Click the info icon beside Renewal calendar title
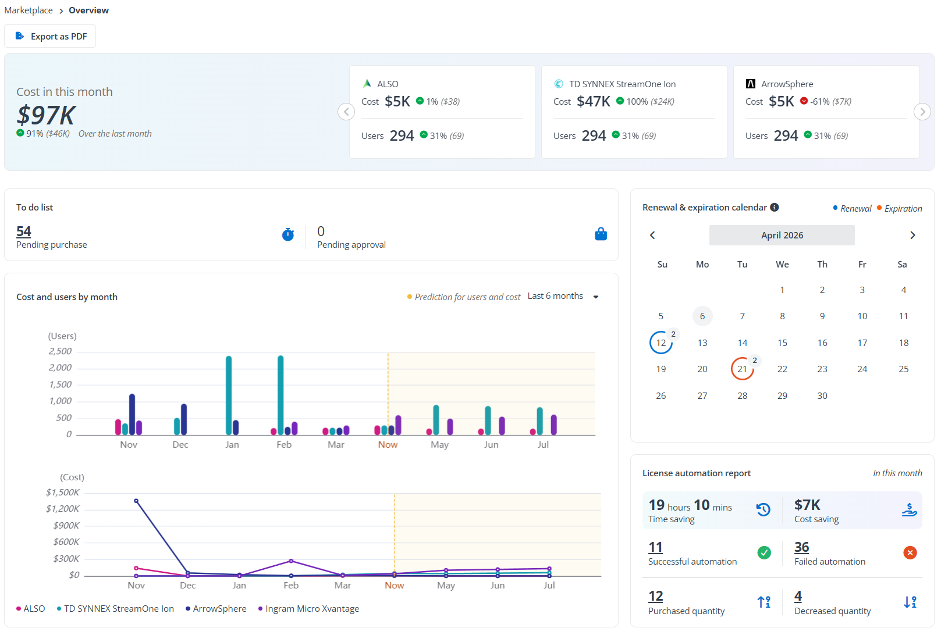 click(x=774, y=208)
